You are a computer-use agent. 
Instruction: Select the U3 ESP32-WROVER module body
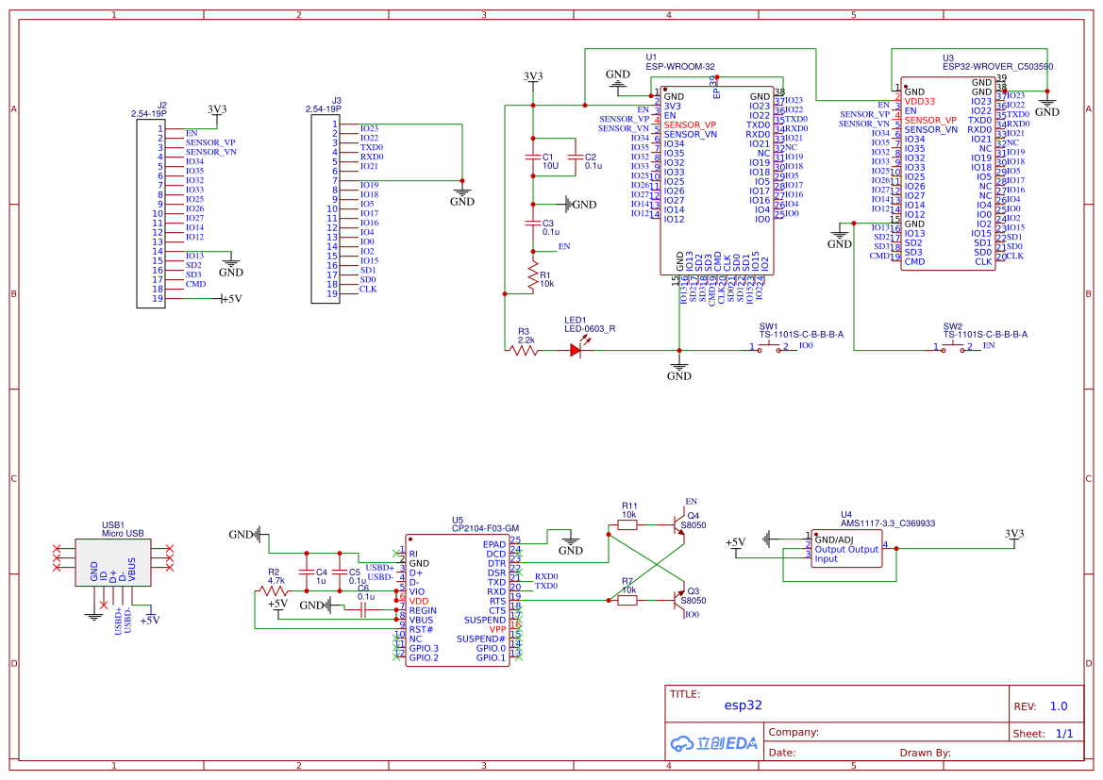[947, 173]
